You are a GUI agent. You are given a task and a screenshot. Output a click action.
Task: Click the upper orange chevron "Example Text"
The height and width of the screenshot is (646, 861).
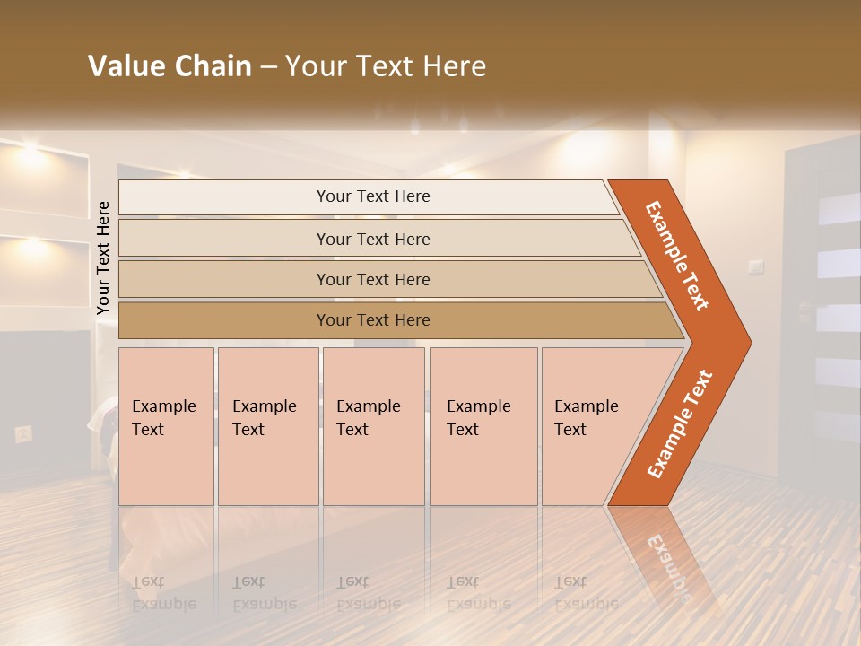(679, 256)
